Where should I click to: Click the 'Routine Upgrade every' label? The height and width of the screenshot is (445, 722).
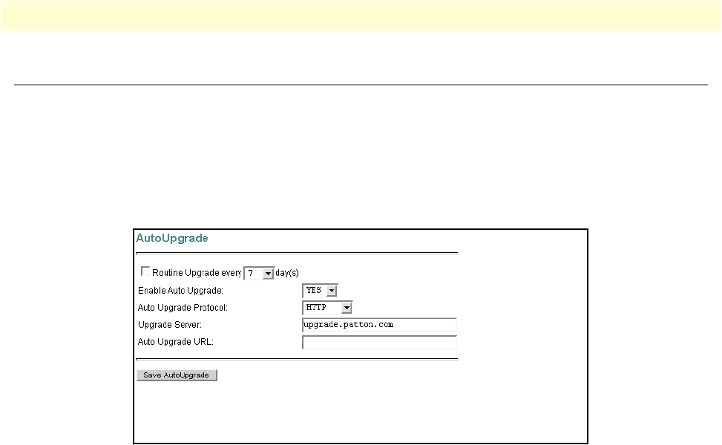pos(197,273)
